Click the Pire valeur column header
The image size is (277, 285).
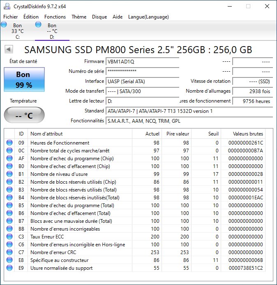point(176,134)
